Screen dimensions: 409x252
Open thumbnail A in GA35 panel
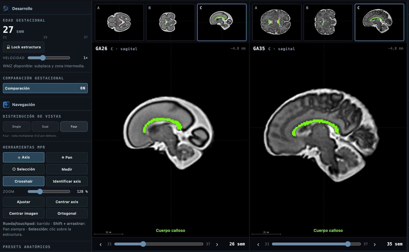pos(277,22)
